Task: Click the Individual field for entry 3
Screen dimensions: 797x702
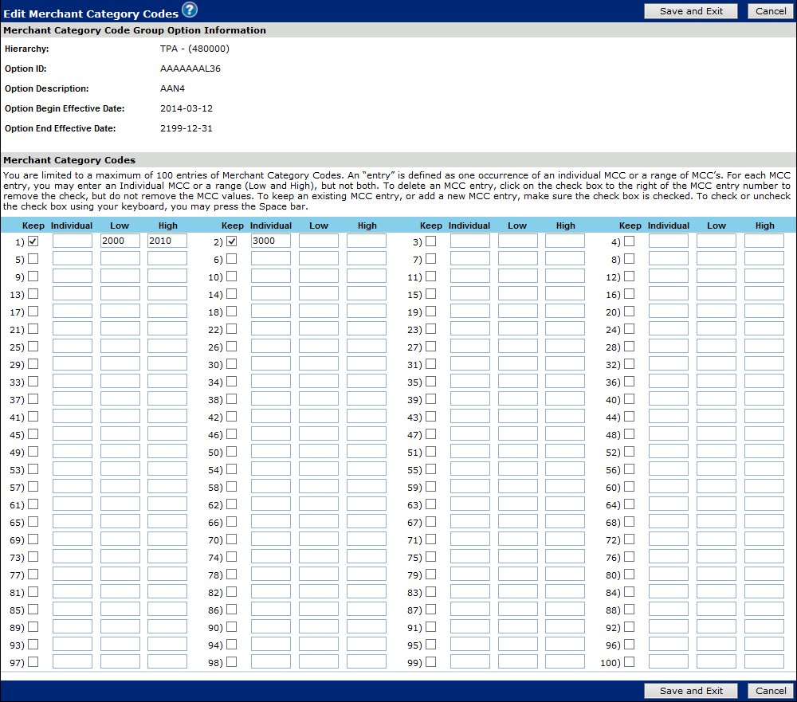Action: coord(469,241)
